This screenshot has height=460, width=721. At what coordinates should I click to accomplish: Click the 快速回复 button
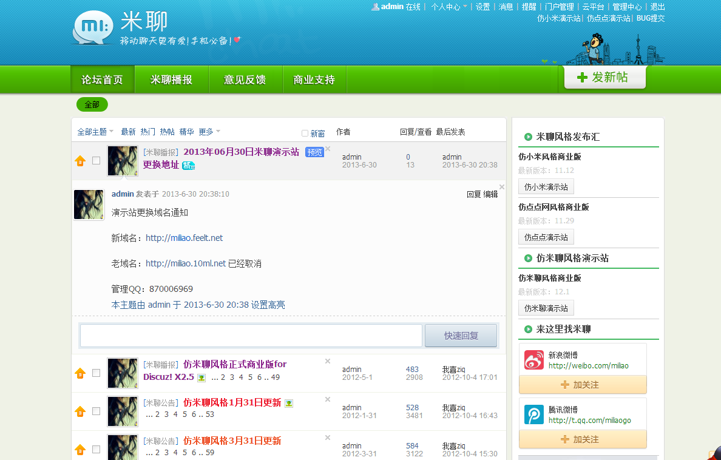point(461,336)
